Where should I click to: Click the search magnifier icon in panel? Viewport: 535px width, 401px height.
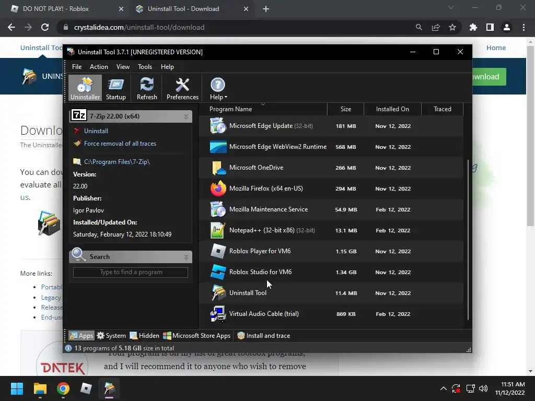78,254
